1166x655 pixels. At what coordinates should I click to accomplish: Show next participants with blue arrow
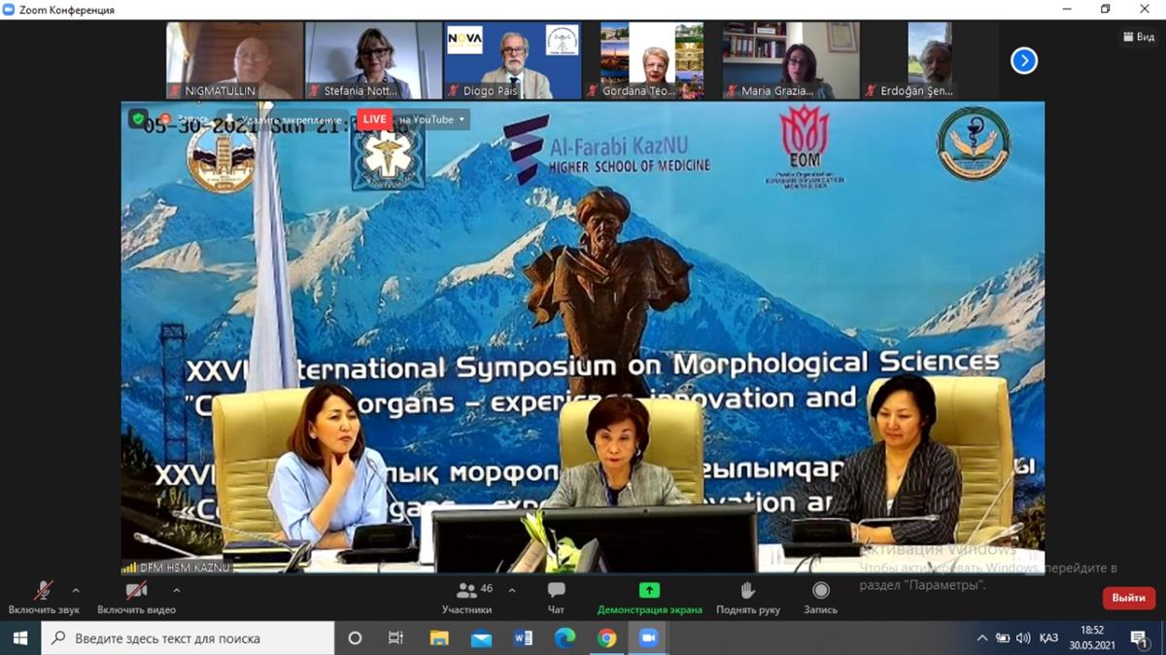tap(1023, 61)
